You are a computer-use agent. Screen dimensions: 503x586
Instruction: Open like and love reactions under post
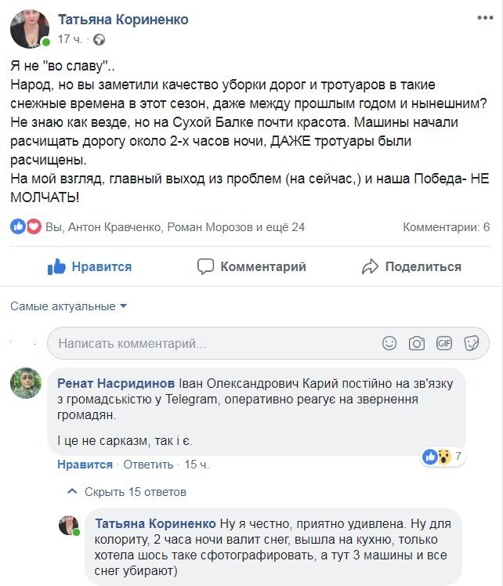[26, 227]
